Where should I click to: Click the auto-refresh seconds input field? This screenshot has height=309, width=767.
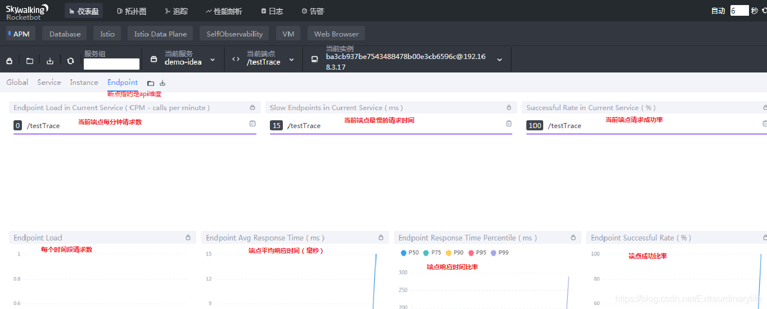click(739, 11)
